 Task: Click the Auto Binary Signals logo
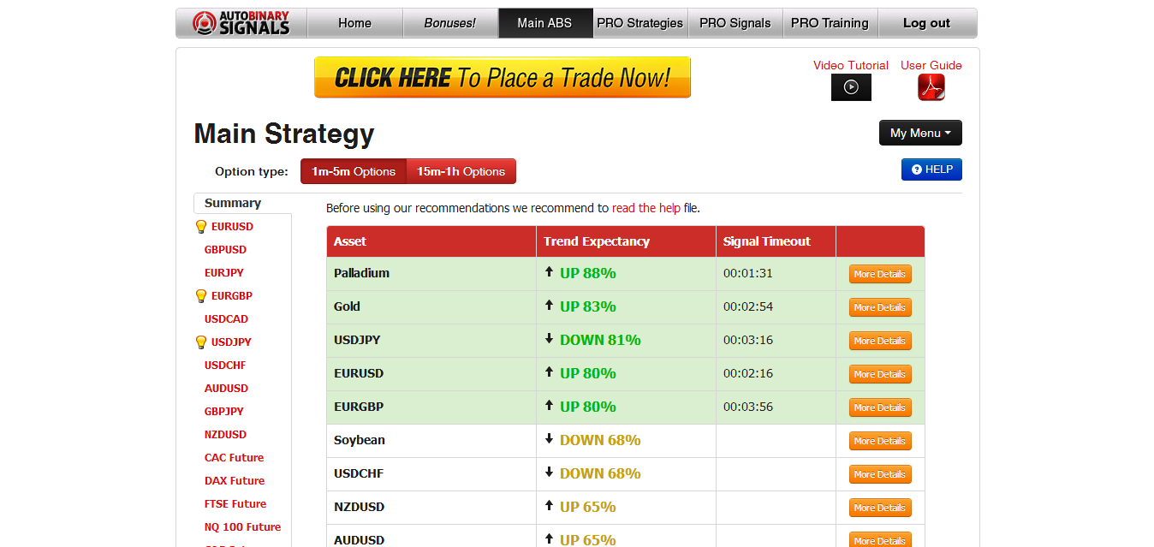tap(241, 23)
